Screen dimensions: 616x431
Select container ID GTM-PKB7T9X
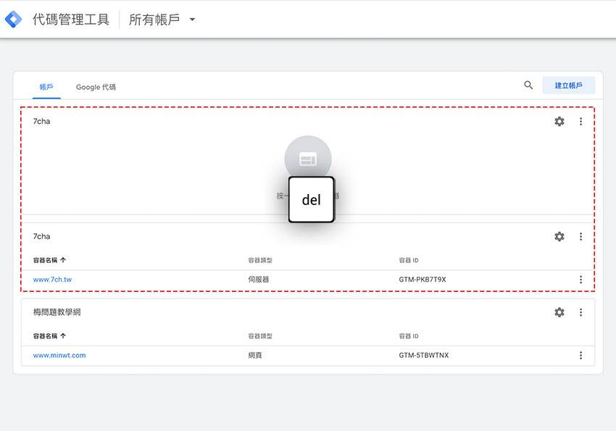pyautogui.click(x=423, y=280)
